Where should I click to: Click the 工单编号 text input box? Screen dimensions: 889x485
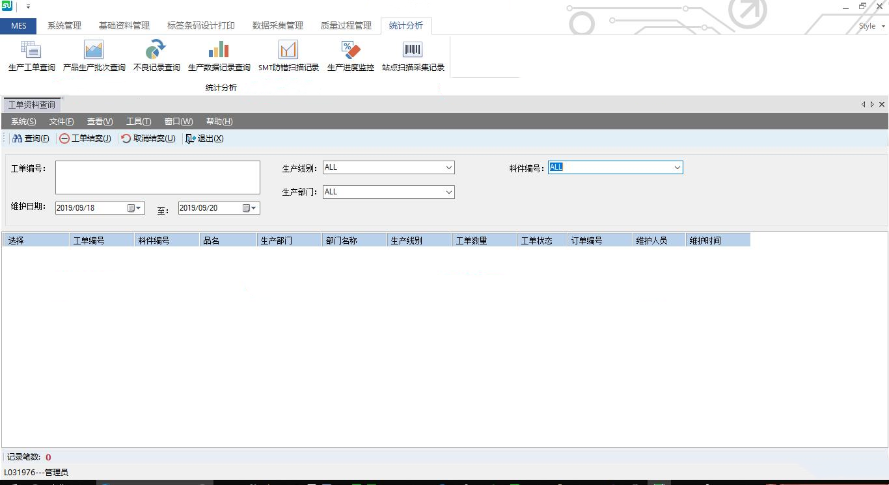157,177
